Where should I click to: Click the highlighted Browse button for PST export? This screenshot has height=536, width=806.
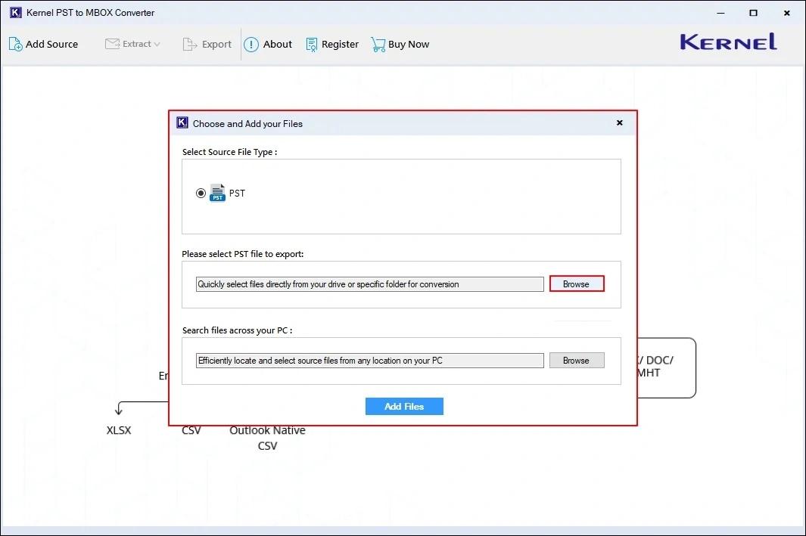(577, 283)
